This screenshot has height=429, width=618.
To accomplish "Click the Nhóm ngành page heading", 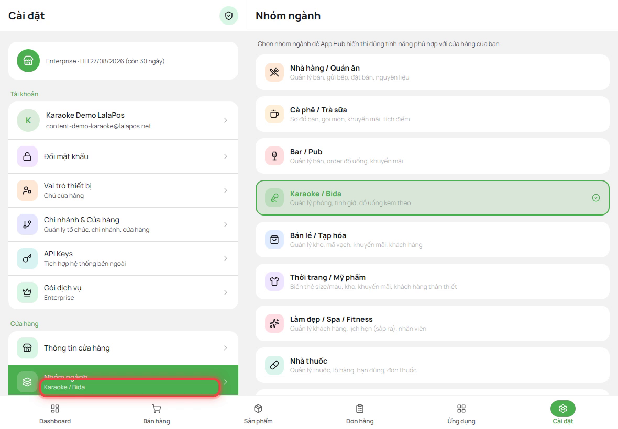I will pyautogui.click(x=288, y=16).
